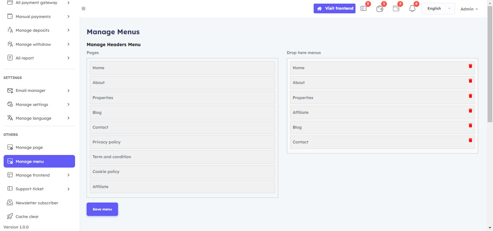Remove Properties with its red trash icon
The image size is (493, 231).
[470, 96]
